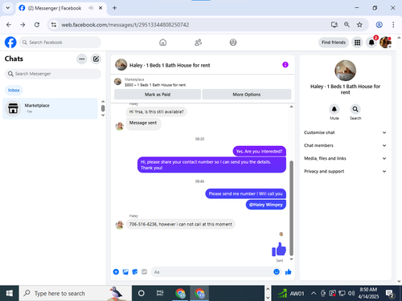Bookmark this page with star icon

click(359, 25)
